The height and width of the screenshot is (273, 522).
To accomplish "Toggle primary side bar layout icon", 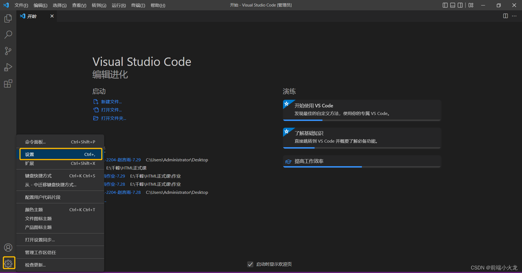I will (x=445, y=5).
